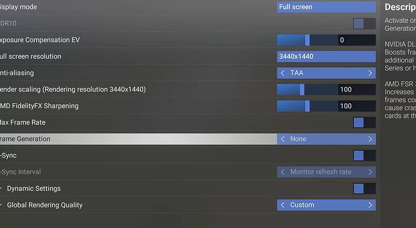The height and width of the screenshot is (228, 416).
Task: Toggle the V-Sync switch
Action: (365, 155)
